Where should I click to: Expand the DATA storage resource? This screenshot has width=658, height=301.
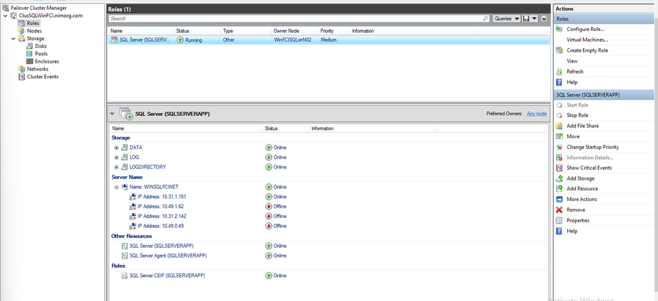pos(117,148)
